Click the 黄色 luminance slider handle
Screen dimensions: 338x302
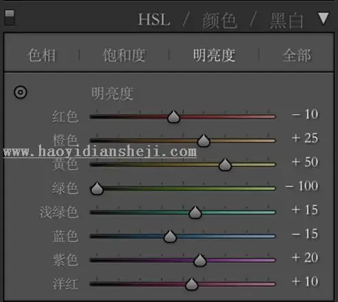(225, 164)
